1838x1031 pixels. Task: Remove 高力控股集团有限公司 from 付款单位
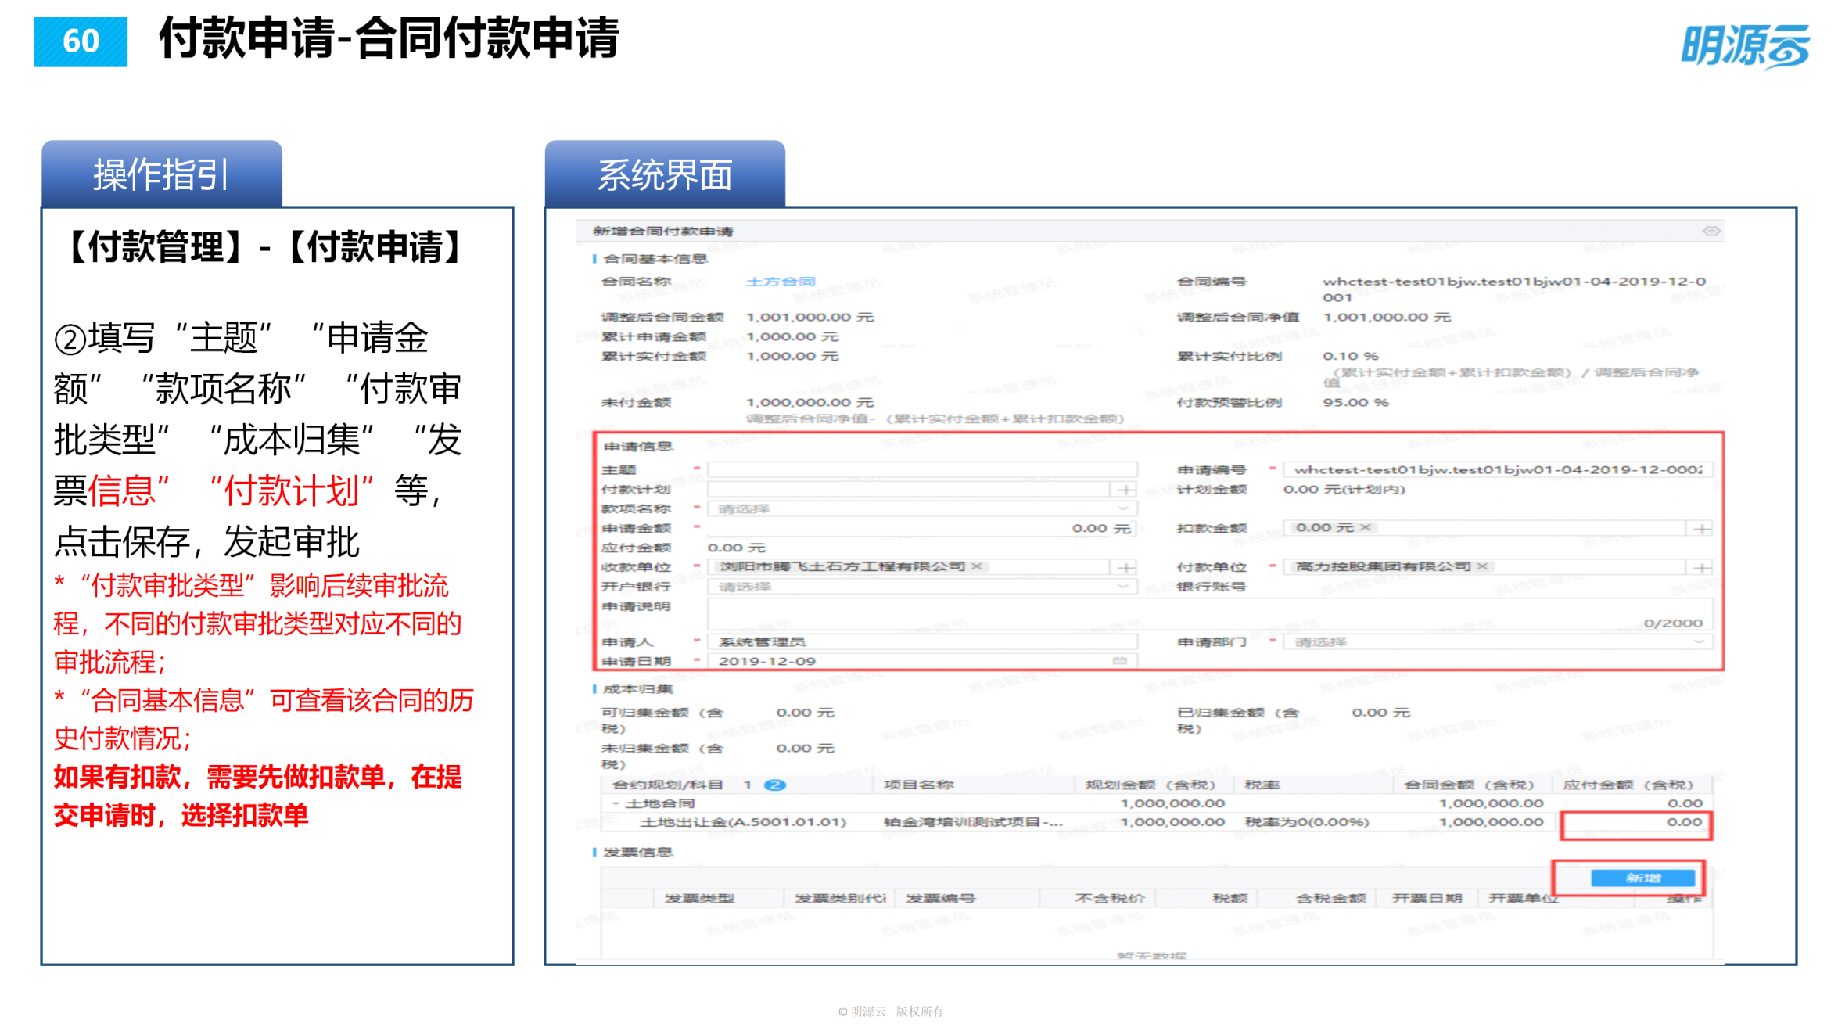[x=1484, y=566]
